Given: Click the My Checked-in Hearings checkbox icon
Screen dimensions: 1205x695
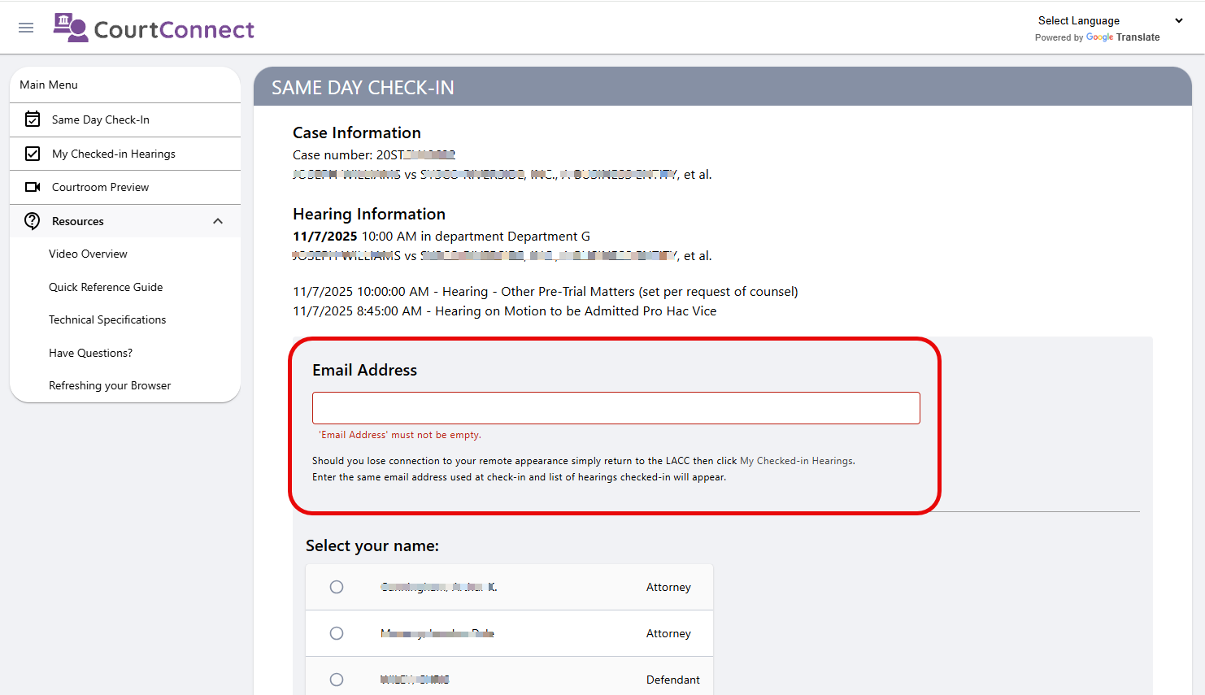Looking at the screenshot, I should 33,154.
